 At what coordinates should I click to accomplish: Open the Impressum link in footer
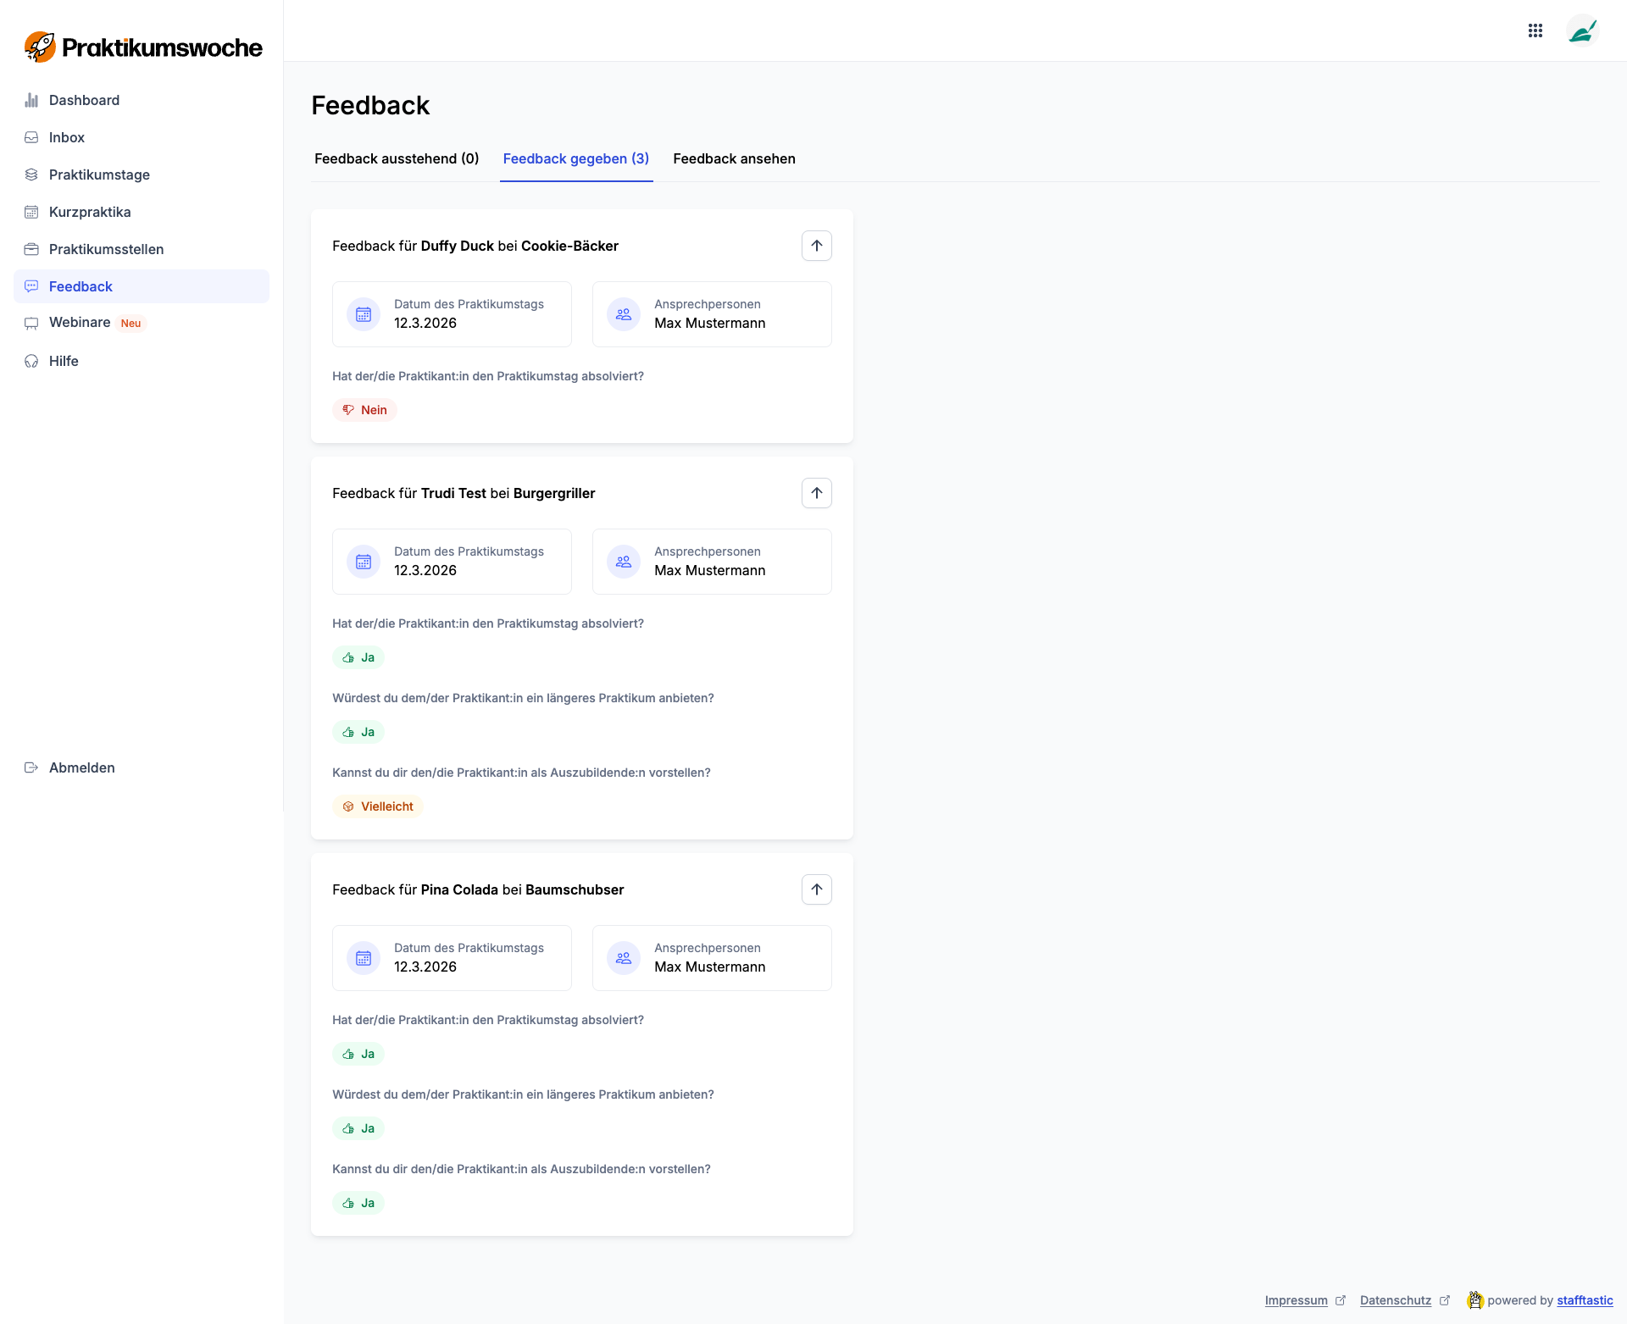coord(1296,1300)
